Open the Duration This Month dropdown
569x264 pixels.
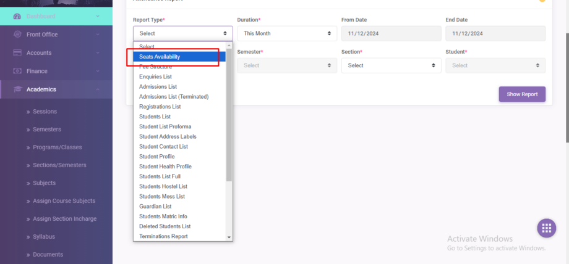pyautogui.click(x=287, y=33)
